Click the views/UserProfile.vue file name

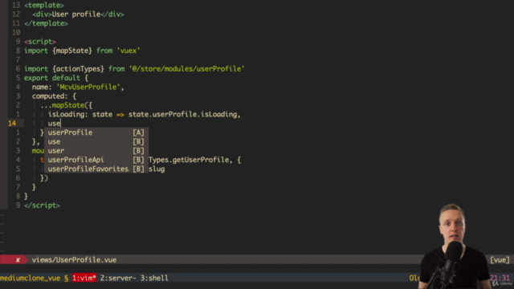pyautogui.click(x=74, y=260)
